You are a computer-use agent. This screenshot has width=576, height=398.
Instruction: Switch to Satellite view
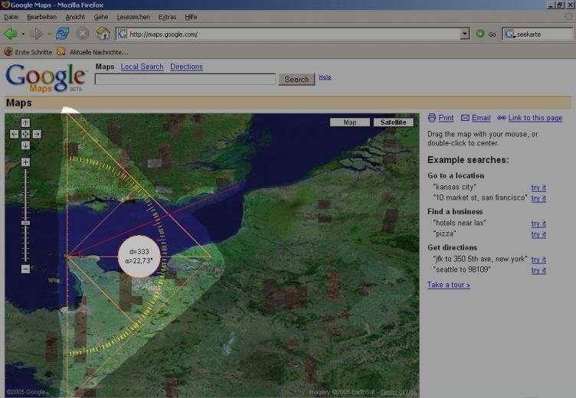(394, 122)
